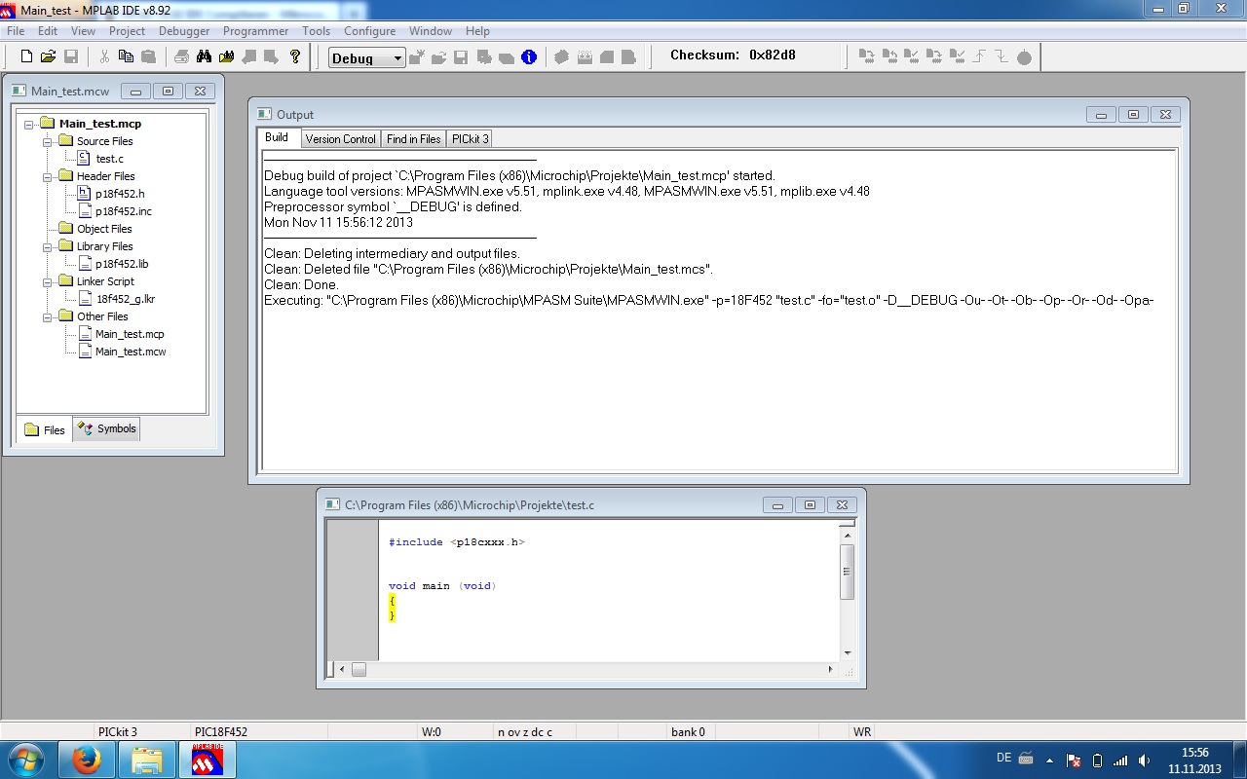Select the Object Files folder

(104, 229)
